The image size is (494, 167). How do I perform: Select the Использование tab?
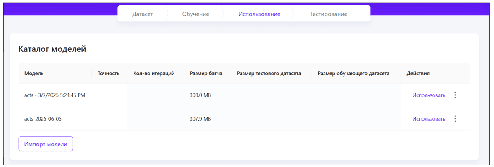pyautogui.click(x=259, y=14)
